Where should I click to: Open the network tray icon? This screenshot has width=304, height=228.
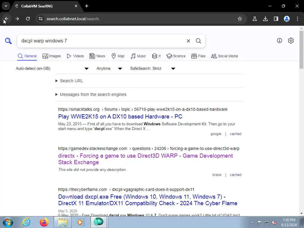click(267, 222)
